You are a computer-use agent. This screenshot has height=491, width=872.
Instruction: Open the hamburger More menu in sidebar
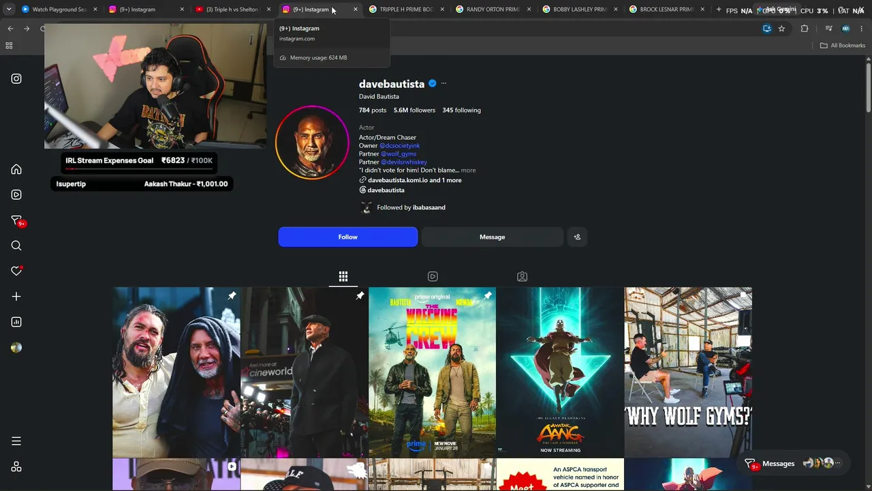click(x=16, y=441)
